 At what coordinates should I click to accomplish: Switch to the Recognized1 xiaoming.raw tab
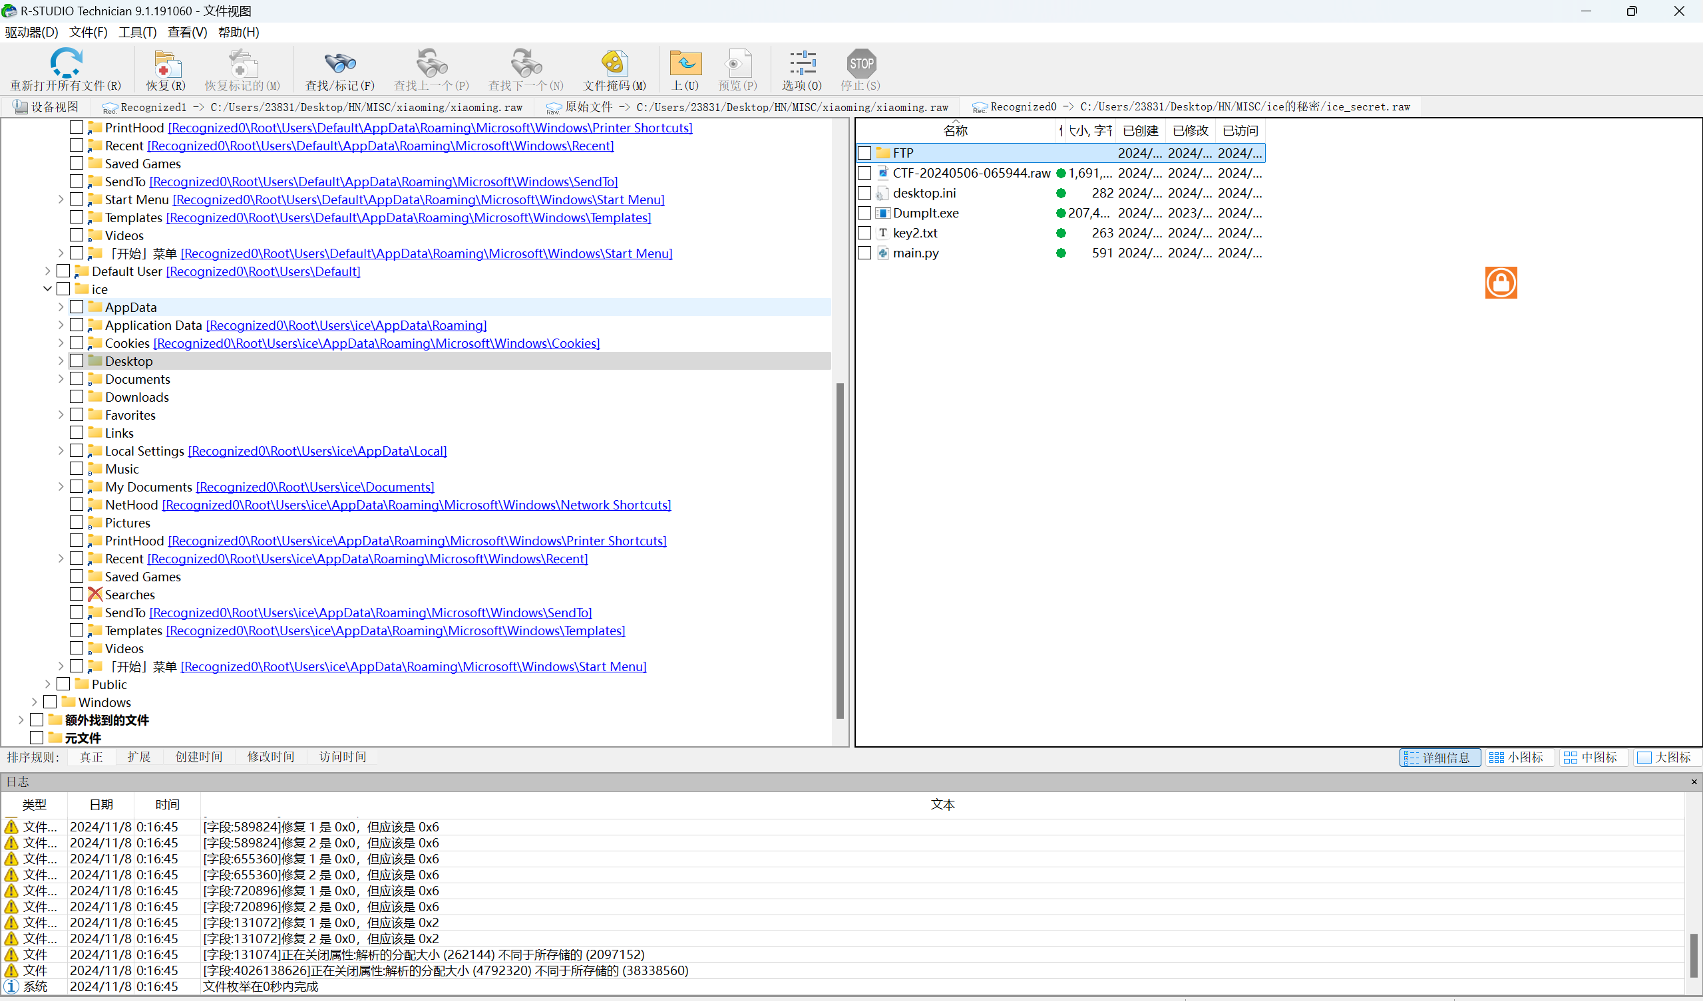(312, 106)
